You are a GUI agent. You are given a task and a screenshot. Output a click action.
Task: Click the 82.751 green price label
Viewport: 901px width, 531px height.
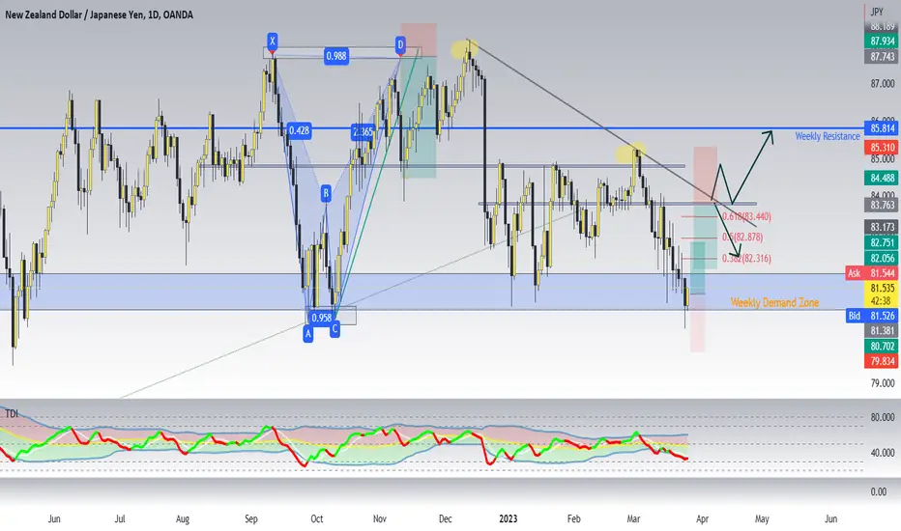pyautogui.click(x=882, y=243)
